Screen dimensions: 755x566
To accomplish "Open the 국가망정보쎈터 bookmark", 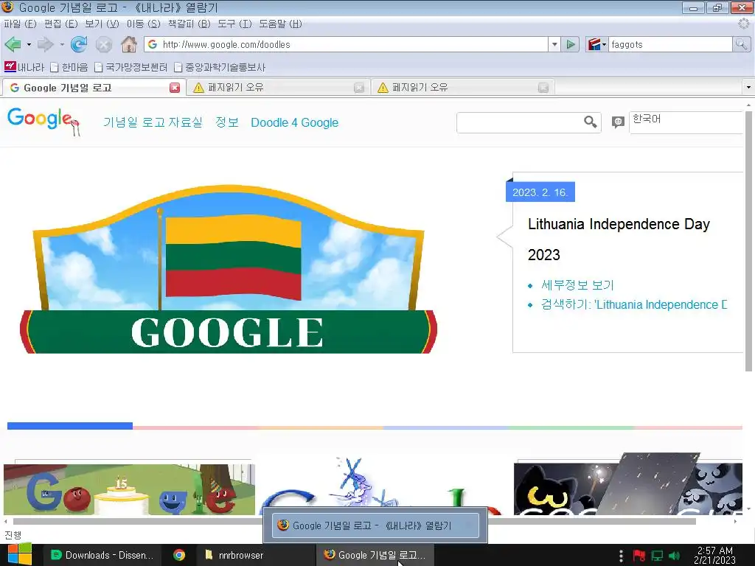I will point(131,67).
